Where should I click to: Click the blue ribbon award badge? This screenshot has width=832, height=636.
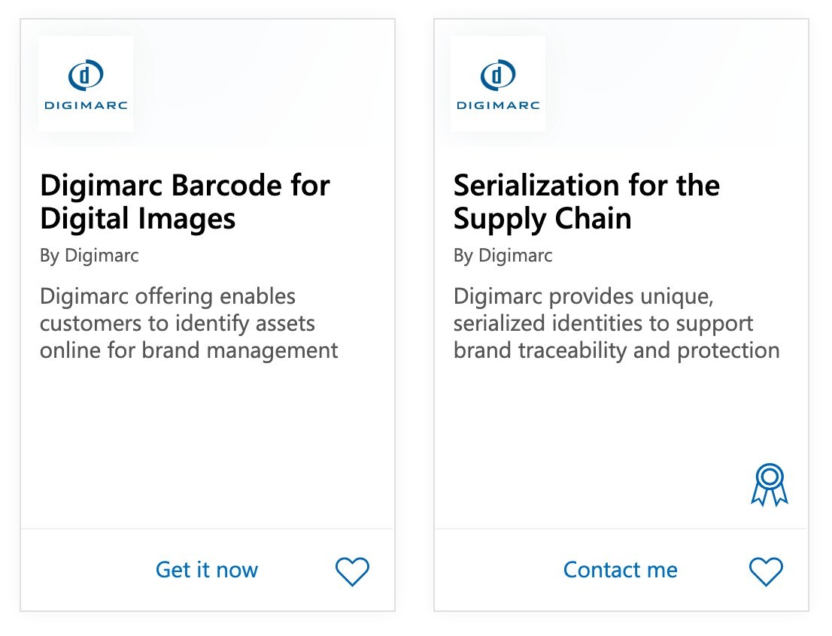coord(769,484)
